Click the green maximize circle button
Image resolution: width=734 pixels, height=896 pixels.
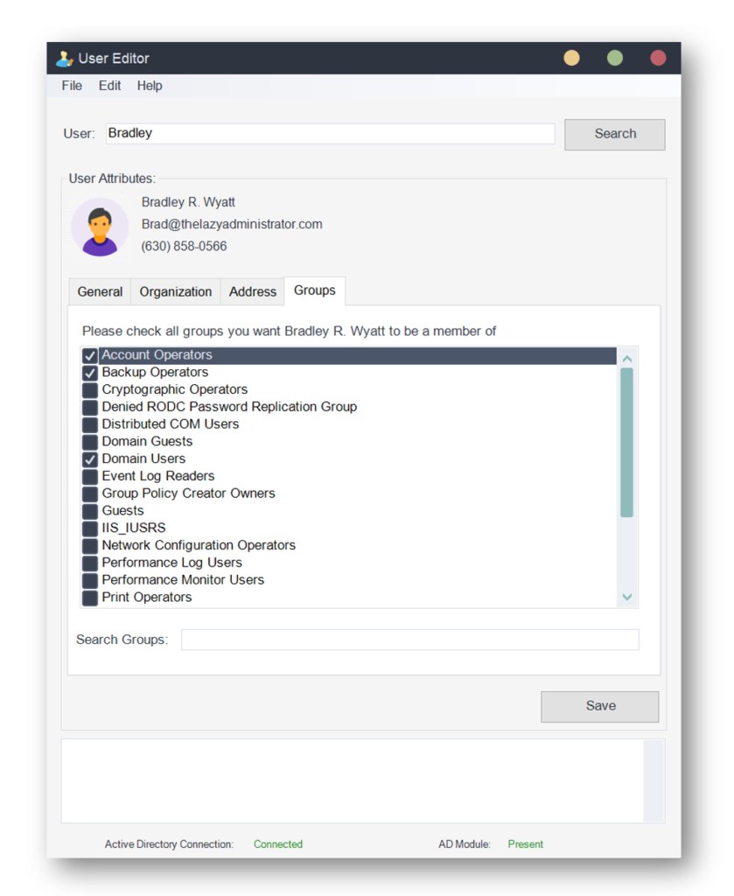coord(615,59)
